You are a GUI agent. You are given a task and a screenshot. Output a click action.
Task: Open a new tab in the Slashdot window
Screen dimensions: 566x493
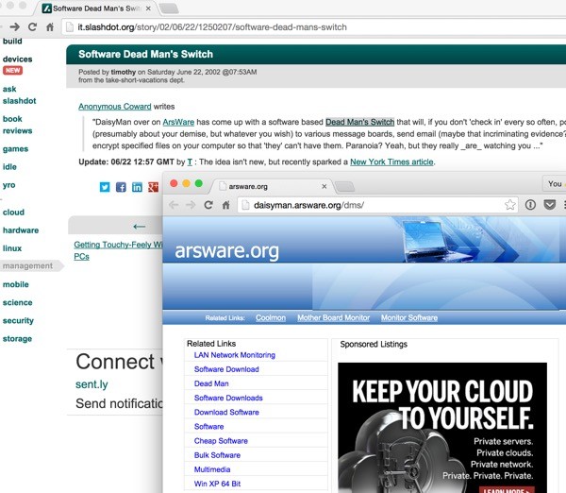click(x=169, y=8)
